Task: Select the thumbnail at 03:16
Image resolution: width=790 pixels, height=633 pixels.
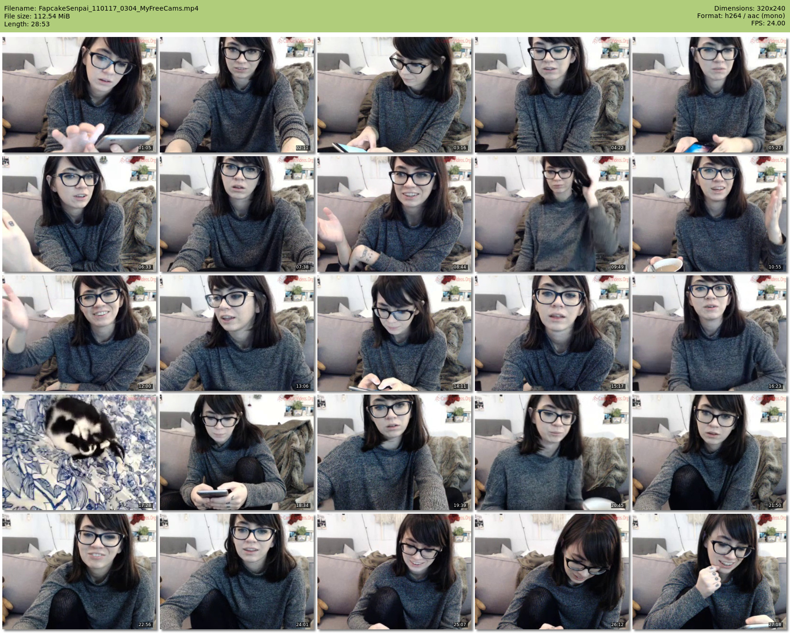Action: point(395,95)
